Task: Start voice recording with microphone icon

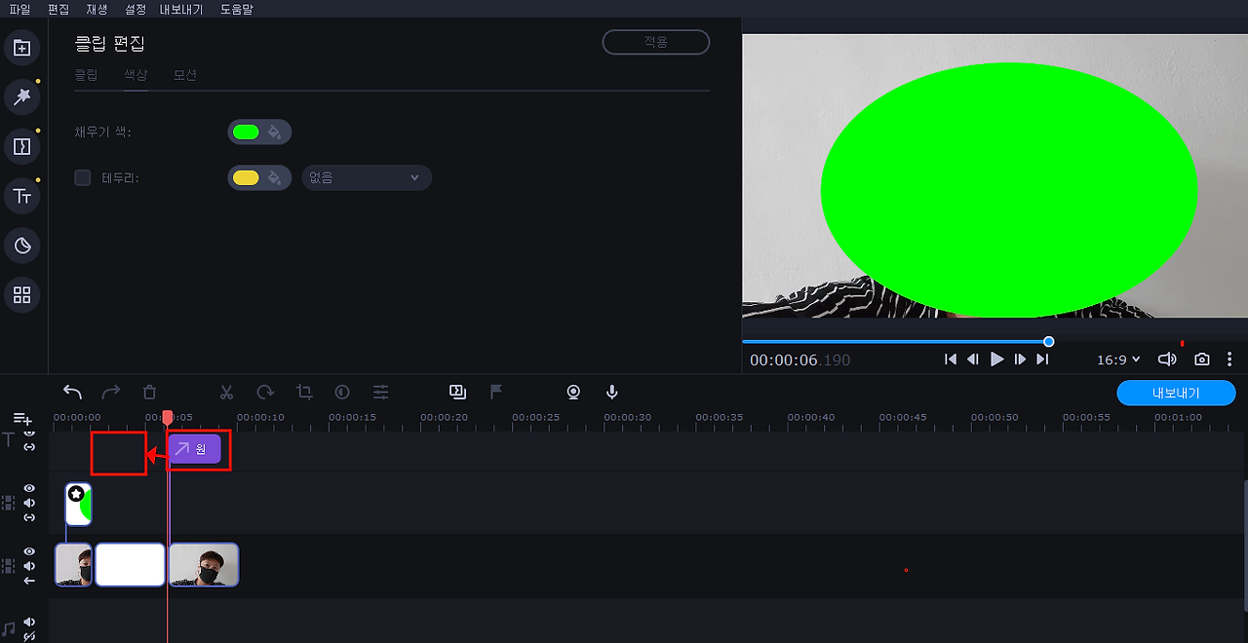Action: click(x=612, y=392)
